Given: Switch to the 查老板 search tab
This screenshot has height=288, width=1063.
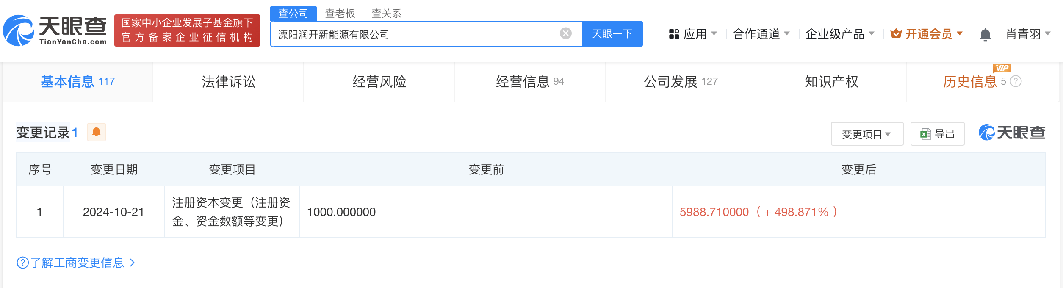Looking at the screenshot, I should tap(340, 14).
